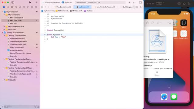Open the code review arrows button

pyautogui.click(x=134, y=2)
